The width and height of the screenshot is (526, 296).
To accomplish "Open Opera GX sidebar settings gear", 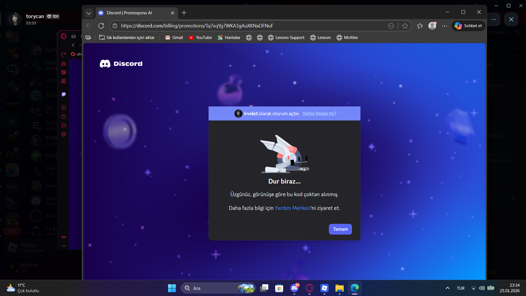I will (x=64, y=134).
